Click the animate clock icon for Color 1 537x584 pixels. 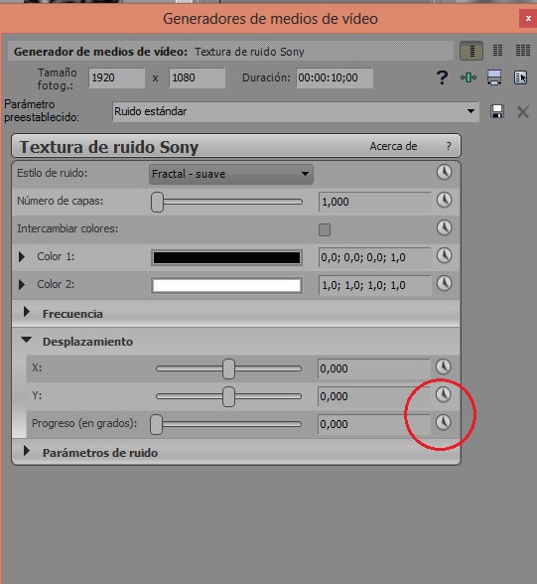click(444, 256)
